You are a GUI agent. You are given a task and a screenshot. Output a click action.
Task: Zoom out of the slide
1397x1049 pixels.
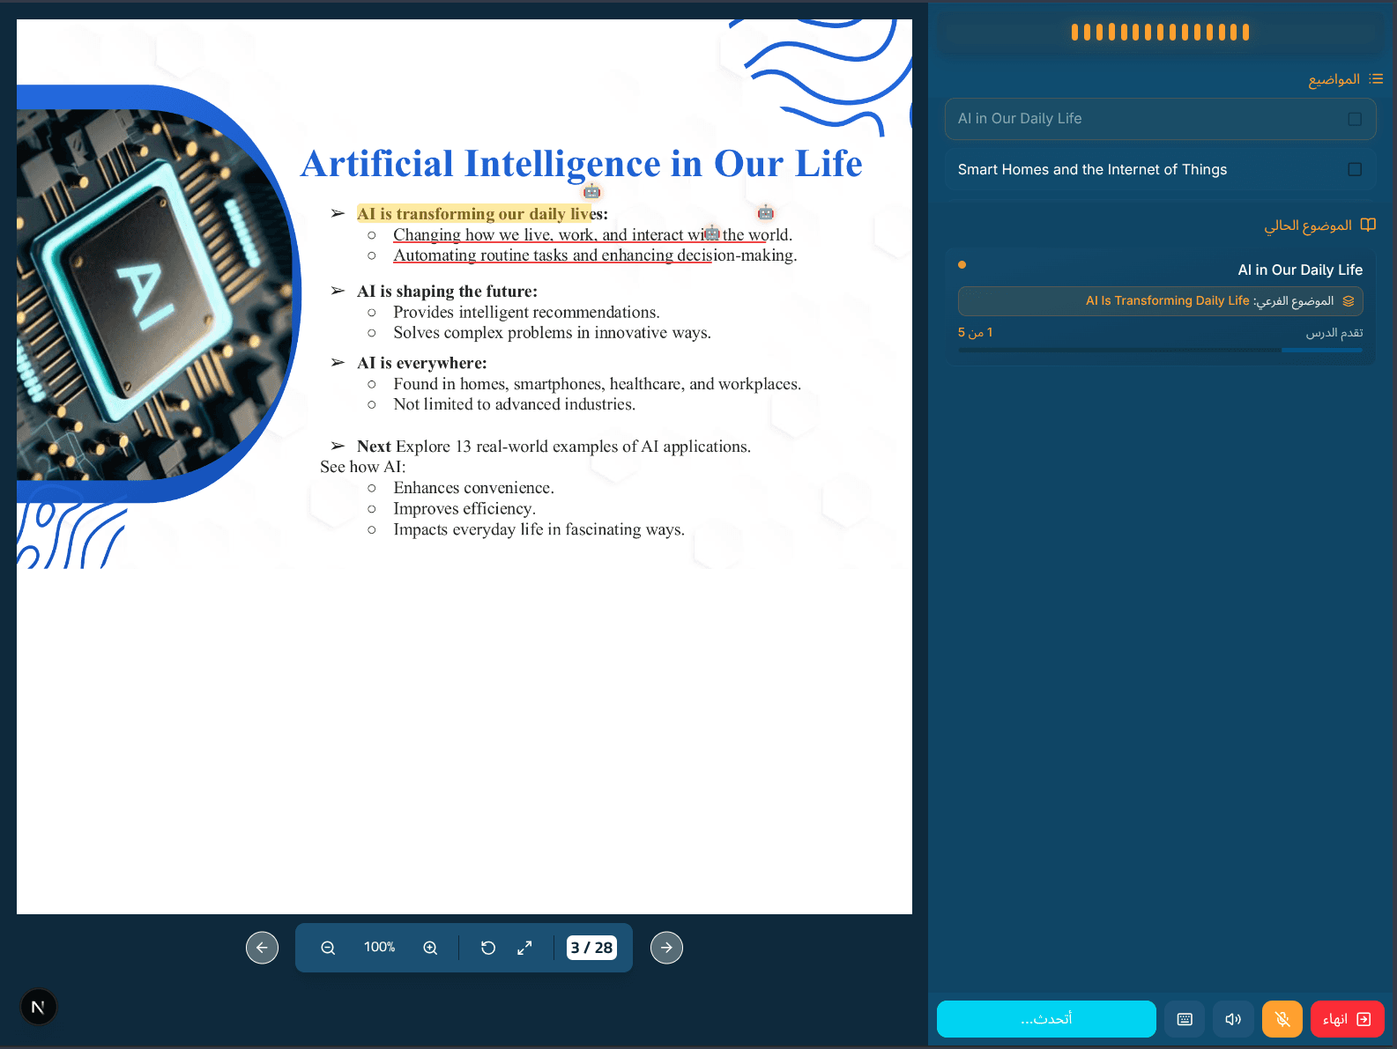[328, 948]
